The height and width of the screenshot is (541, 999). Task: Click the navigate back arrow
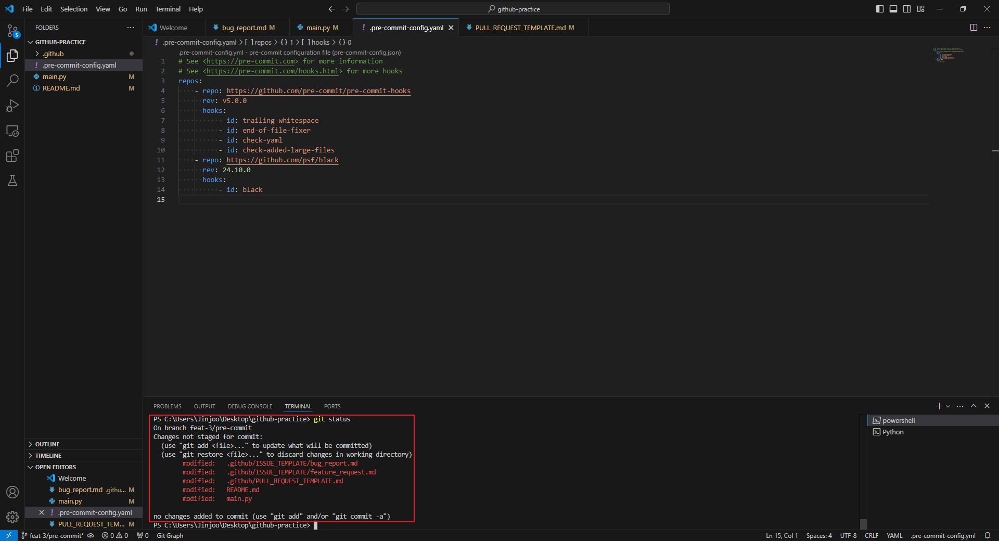tap(331, 9)
